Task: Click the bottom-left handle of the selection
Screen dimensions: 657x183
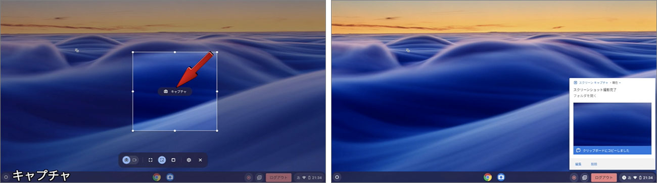Action: (133, 131)
